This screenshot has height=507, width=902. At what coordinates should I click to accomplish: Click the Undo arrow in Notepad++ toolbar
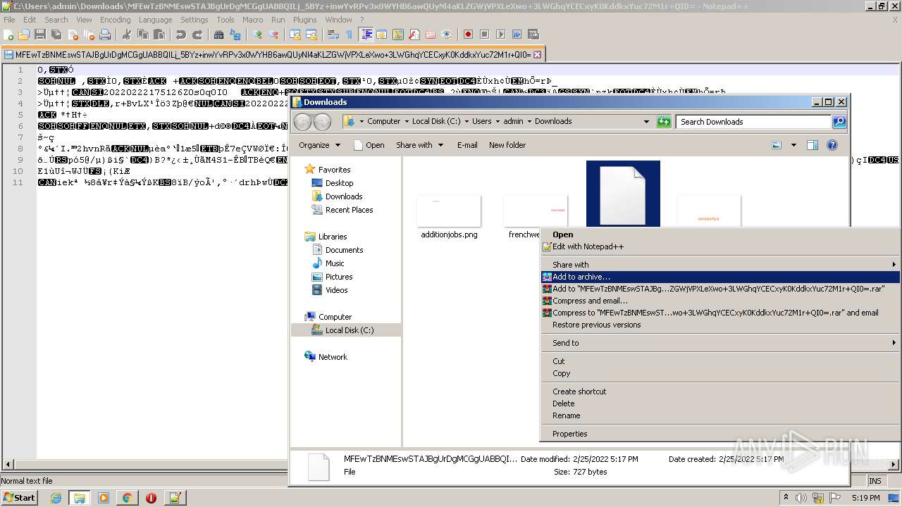(x=181, y=34)
